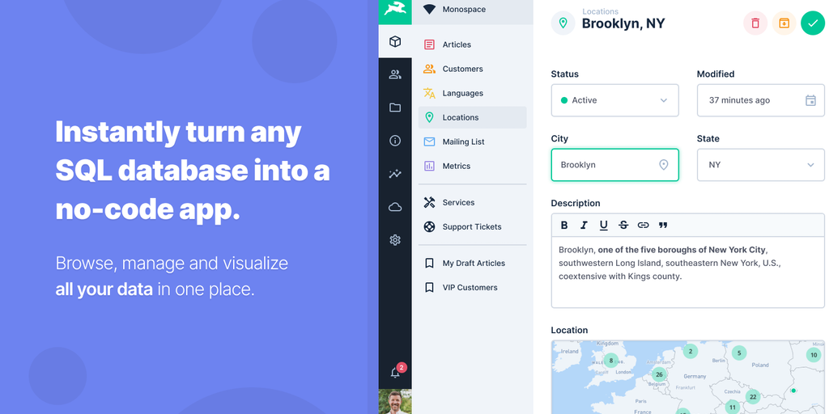
Task: Open the settings gear icon in rail
Action: pyautogui.click(x=395, y=240)
